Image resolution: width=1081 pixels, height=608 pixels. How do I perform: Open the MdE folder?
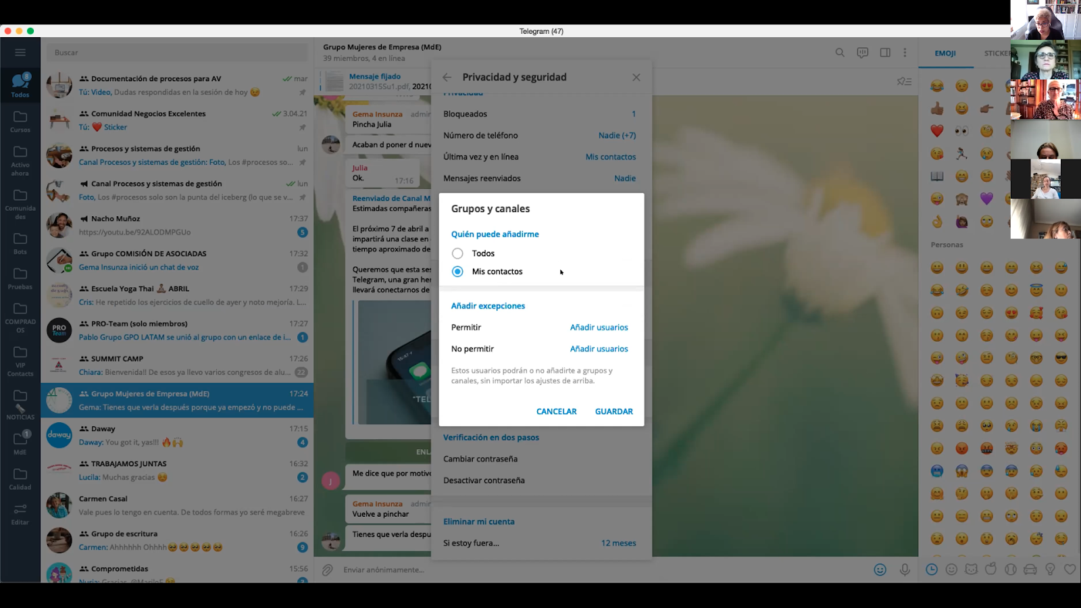pyautogui.click(x=20, y=443)
